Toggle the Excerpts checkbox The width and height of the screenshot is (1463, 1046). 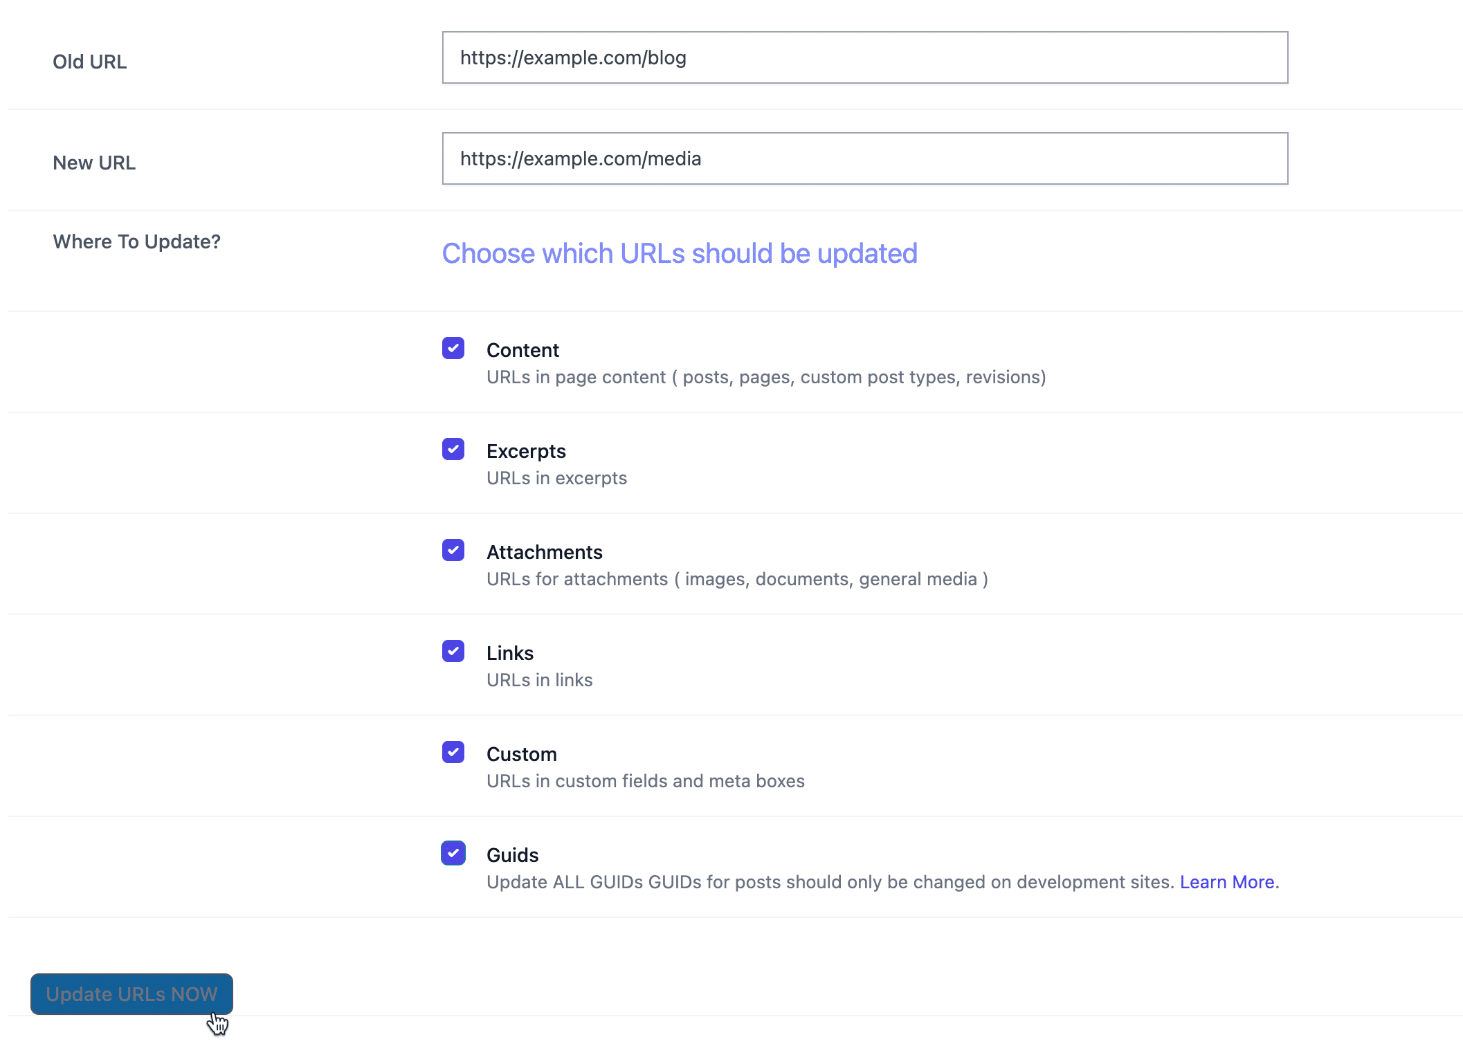click(x=453, y=449)
